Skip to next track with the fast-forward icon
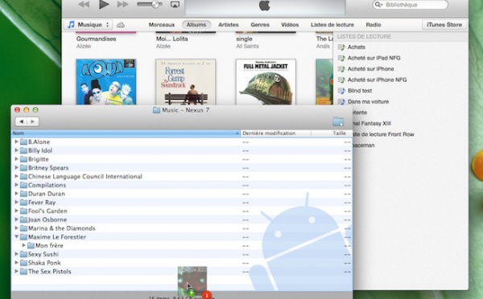The image size is (483, 299). tap(122, 4)
